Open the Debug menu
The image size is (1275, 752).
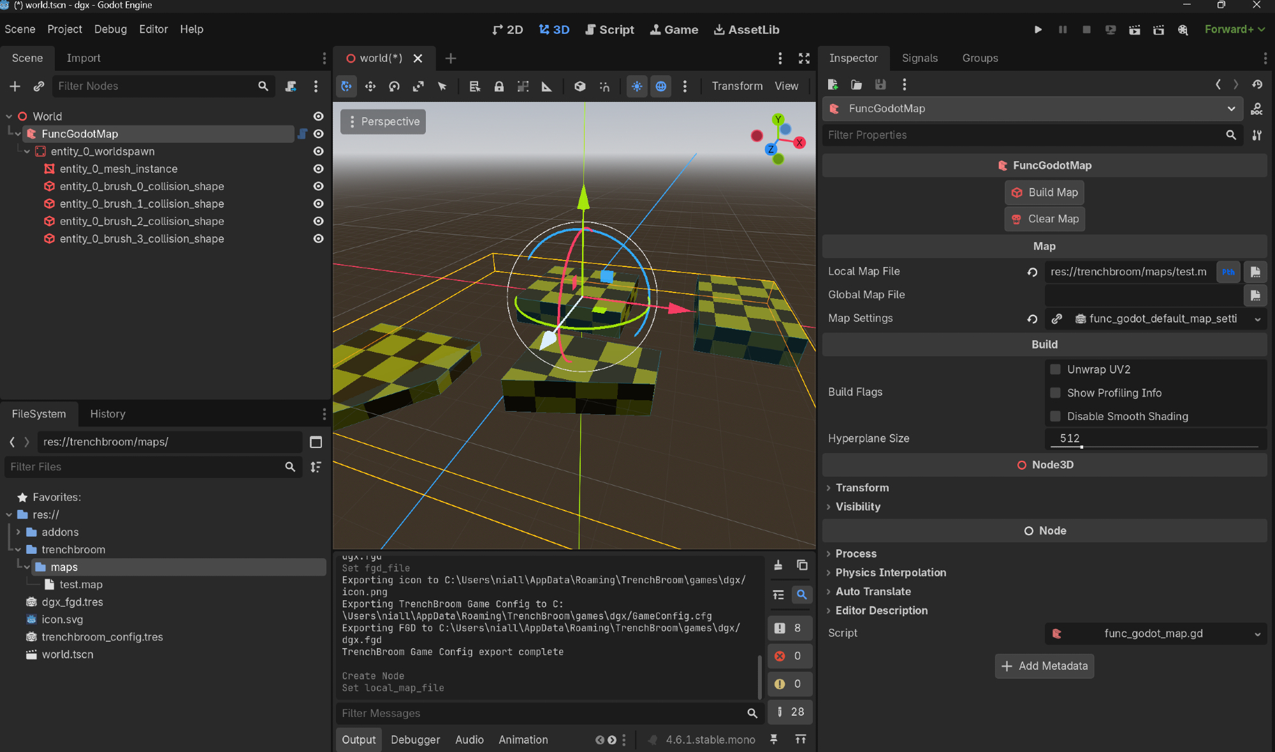[110, 29]
